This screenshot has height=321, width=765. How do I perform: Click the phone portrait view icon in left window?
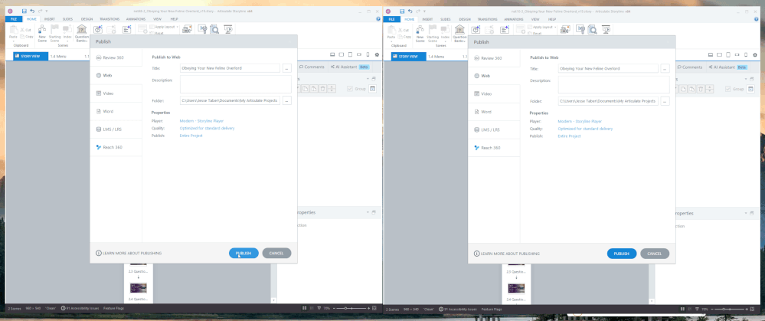tap(368, 54)
